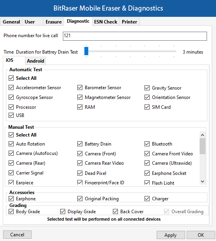216x241 pixels.
Task: Uncheck Camera (Rear)
Action: pyautogui.click(x=11, y=163)
